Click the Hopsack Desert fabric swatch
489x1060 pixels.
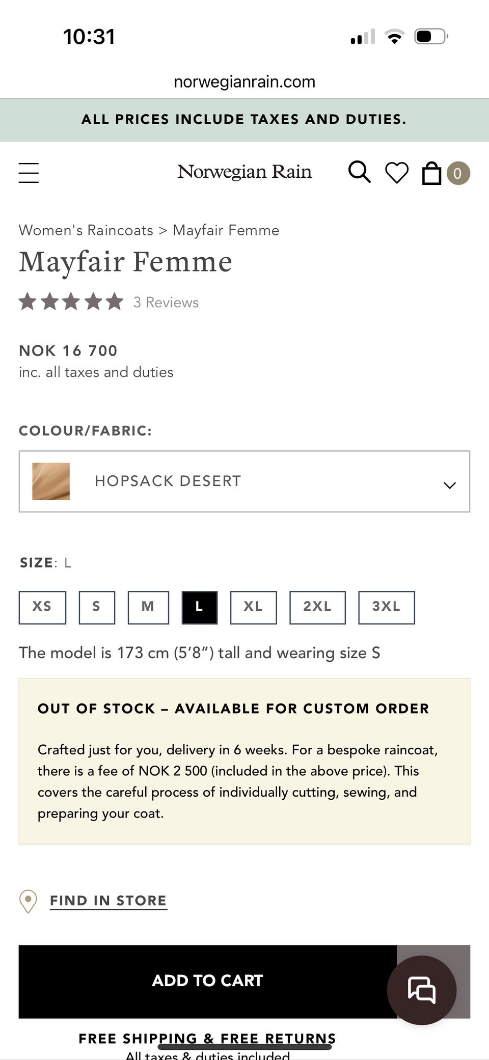pos(51,481)
